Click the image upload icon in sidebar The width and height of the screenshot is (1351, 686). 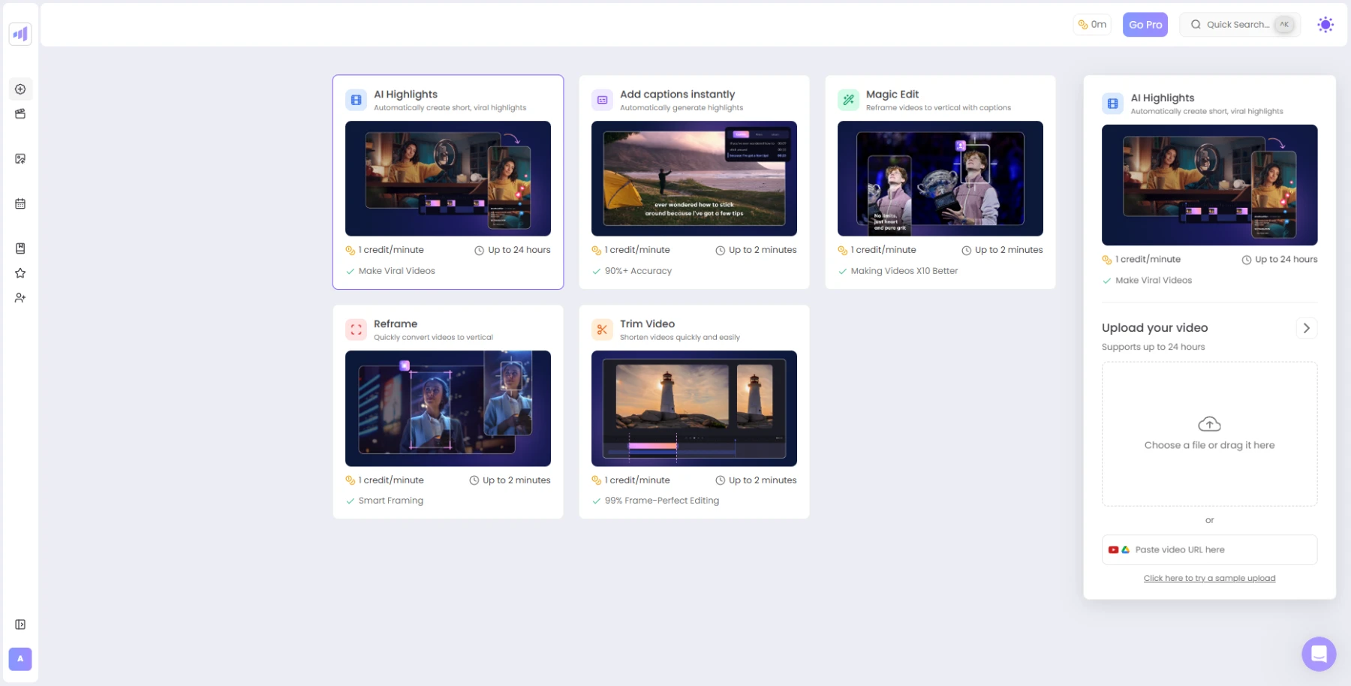pyautogui.click(x=20, y=159)
